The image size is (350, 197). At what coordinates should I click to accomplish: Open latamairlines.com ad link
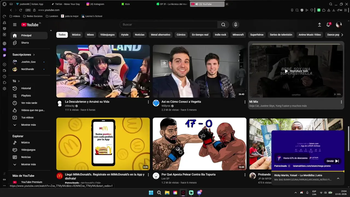pyautogui.click(x=312, y=166)
